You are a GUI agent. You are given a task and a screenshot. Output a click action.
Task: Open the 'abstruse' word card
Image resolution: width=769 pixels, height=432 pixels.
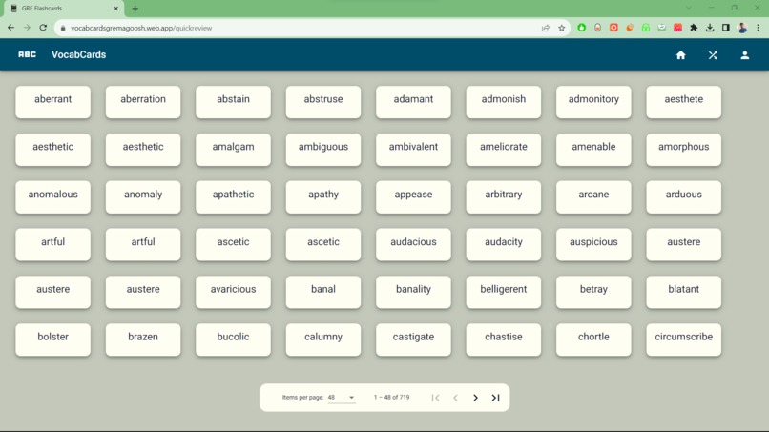tap(323, 102)
